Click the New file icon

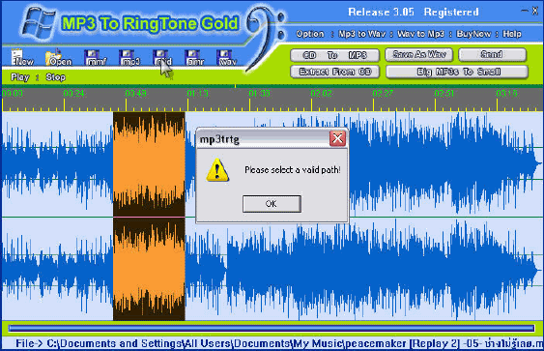point(22,58)
